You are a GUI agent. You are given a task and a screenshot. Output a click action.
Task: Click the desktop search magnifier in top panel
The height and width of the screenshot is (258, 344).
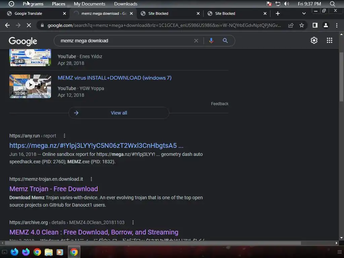(332, 4)
